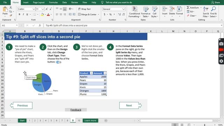This screenshot has height=126, width=224.
Task: Open the File tab
Action: click(x=5, y=2)
